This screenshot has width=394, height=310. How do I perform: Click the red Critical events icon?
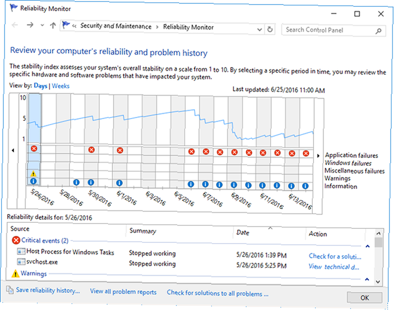click(x=16, y=240)
